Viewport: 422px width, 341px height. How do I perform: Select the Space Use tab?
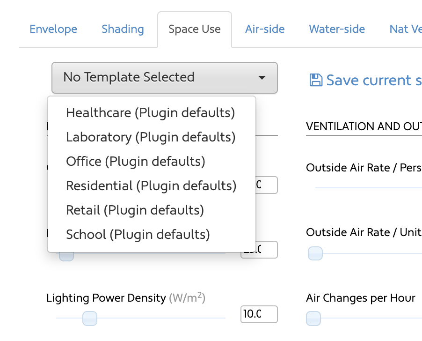(x=195, y=29)
